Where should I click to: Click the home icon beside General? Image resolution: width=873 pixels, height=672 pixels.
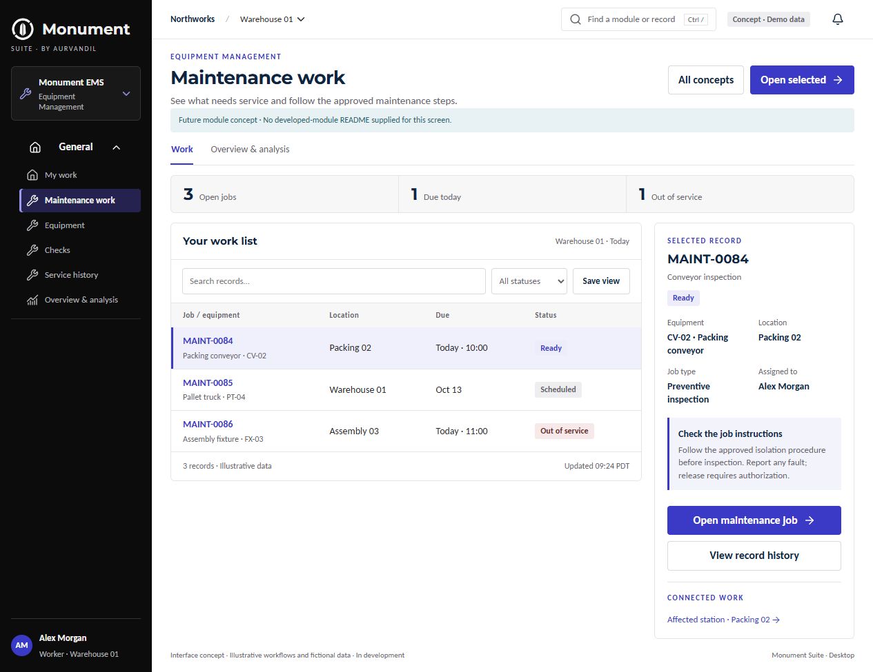click(35, 147)
